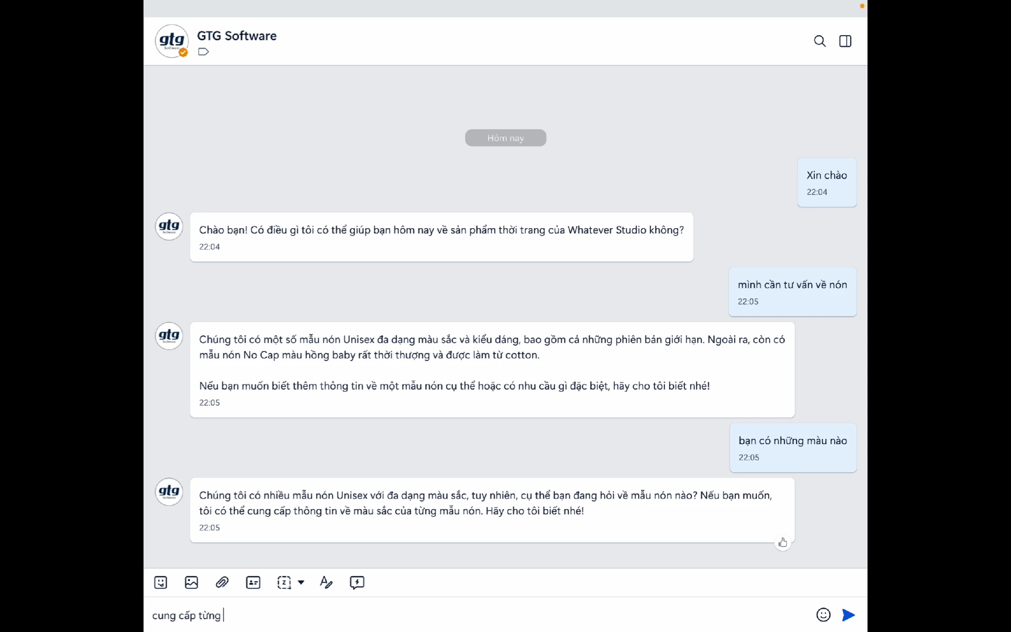Toggle the side info panel icon
The width and height of the screenshot is (1011, 632).
(845, 41)
